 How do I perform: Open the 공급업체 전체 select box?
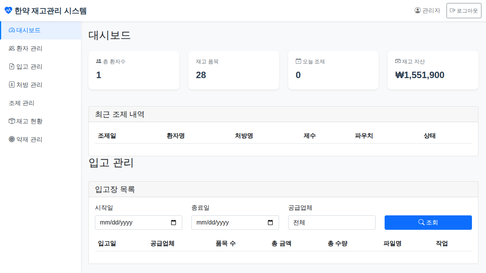(331, 223)
